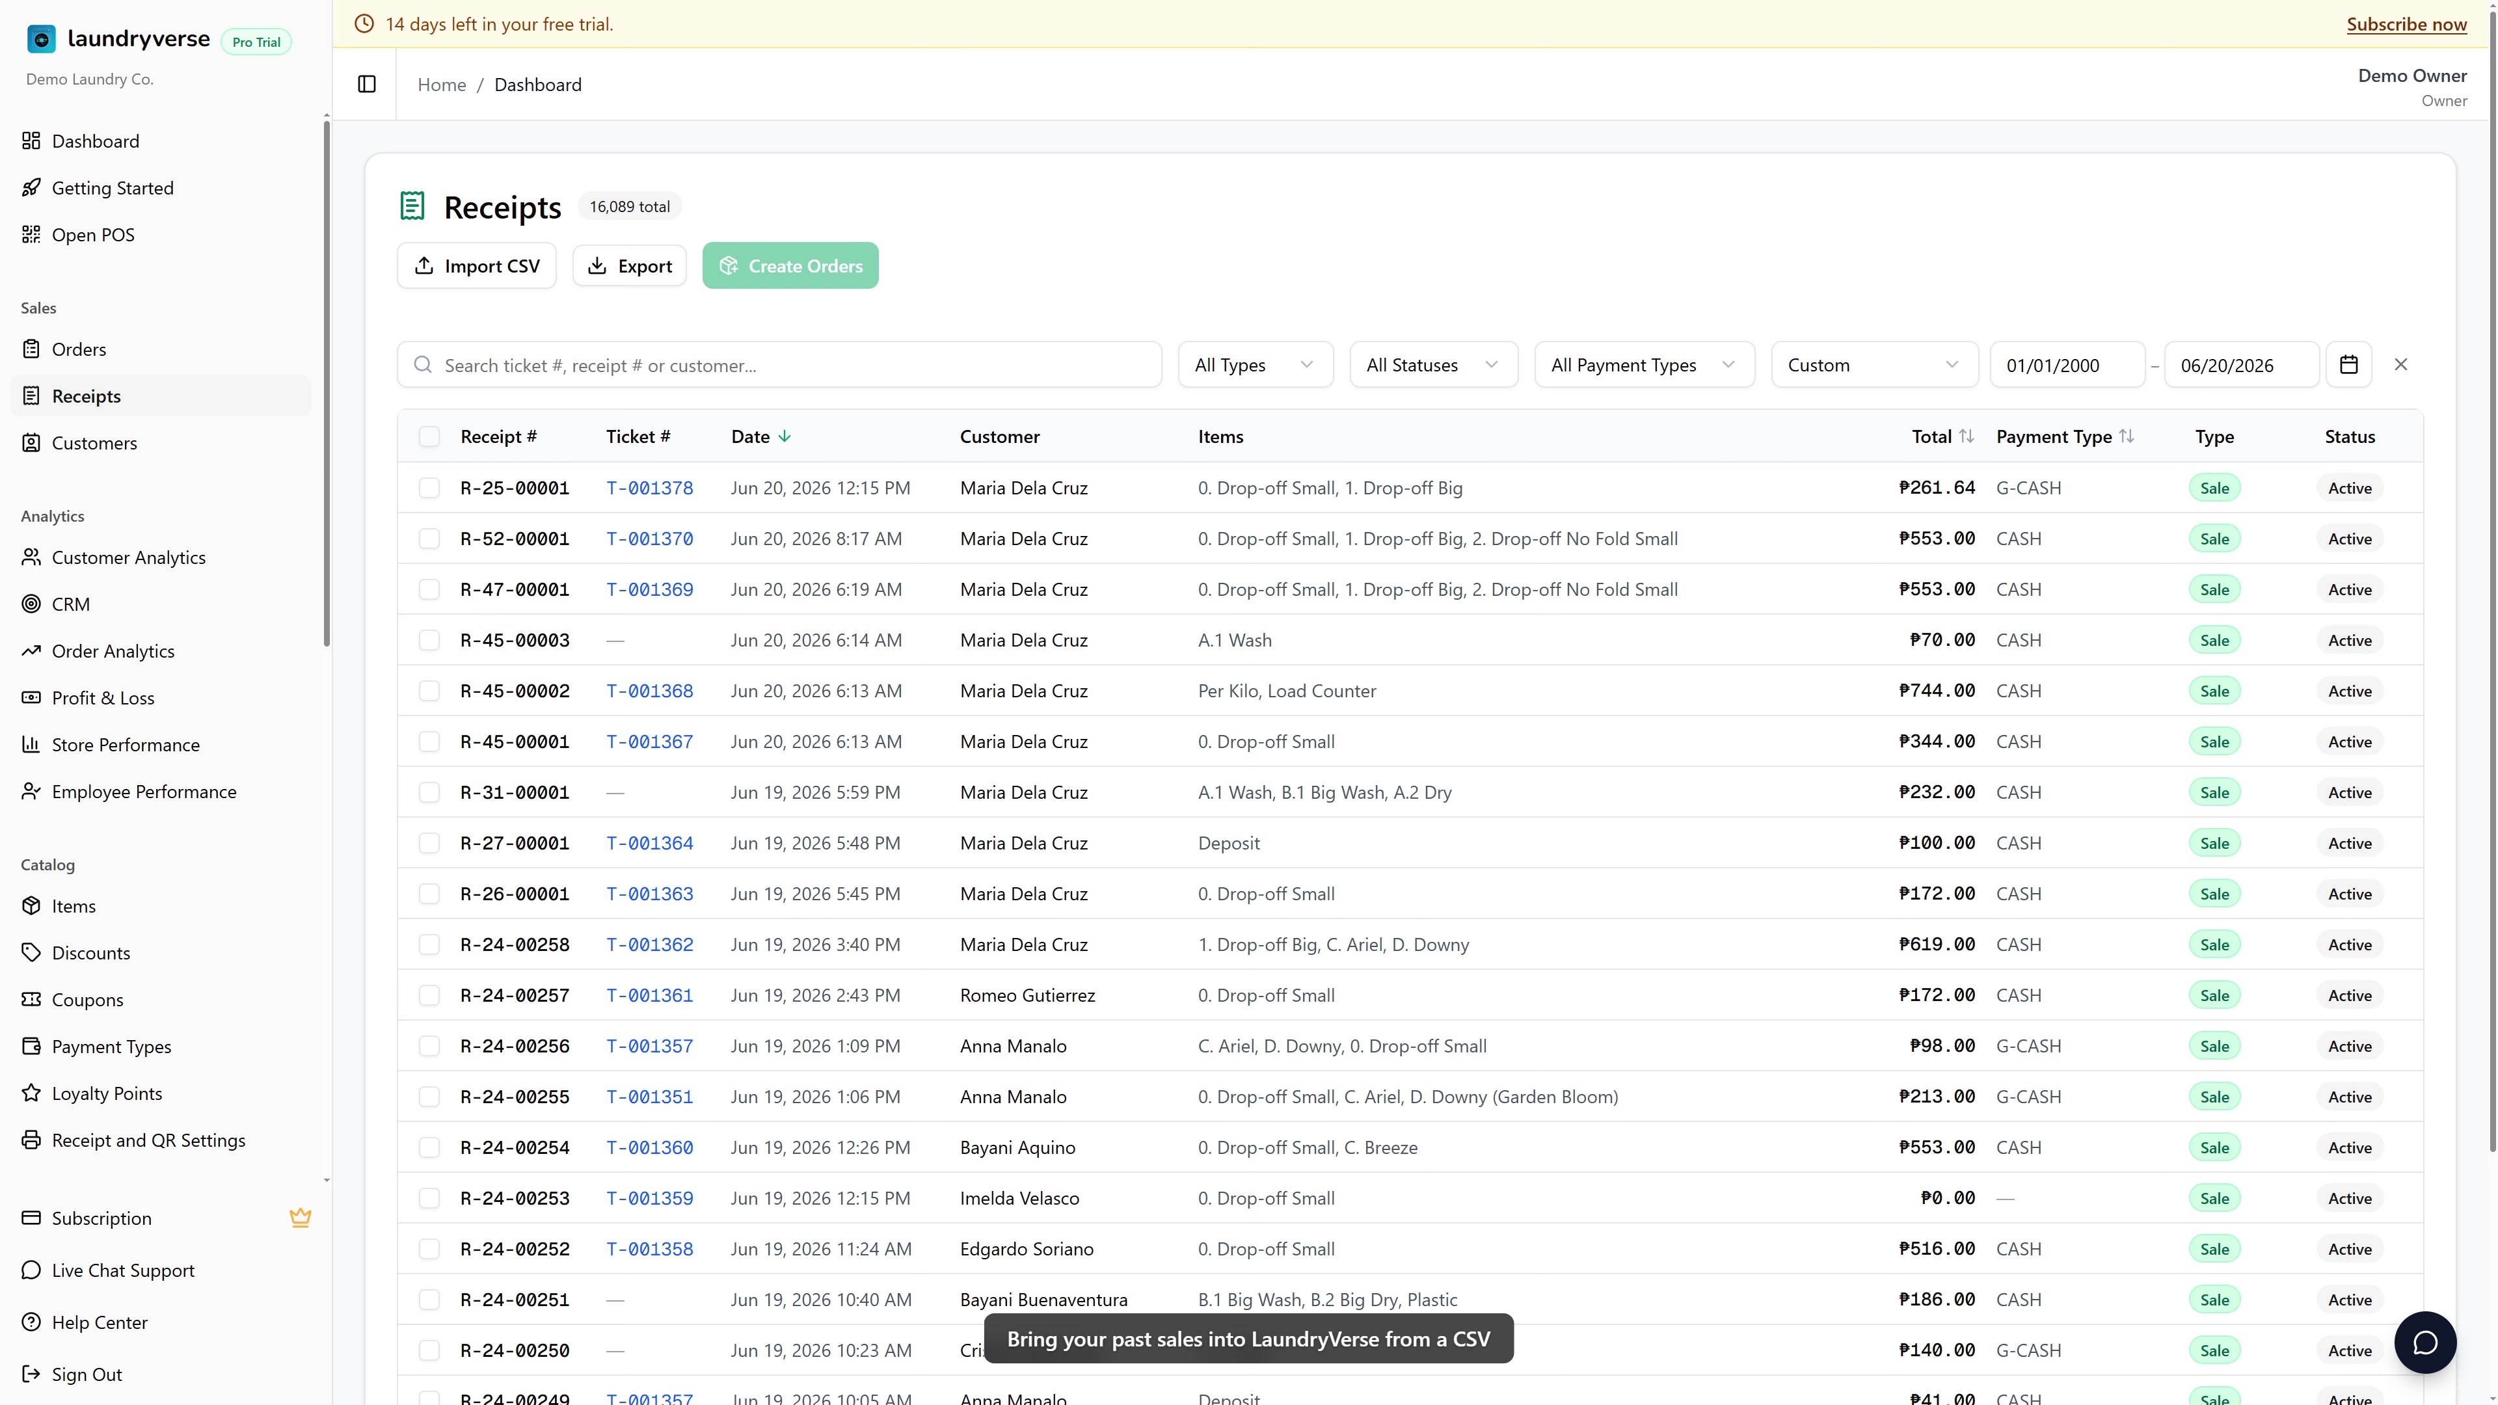This screenshot has height=1405, width=2498.
Task: Open Order Analytics page
Action: click(x=161, y=652)
